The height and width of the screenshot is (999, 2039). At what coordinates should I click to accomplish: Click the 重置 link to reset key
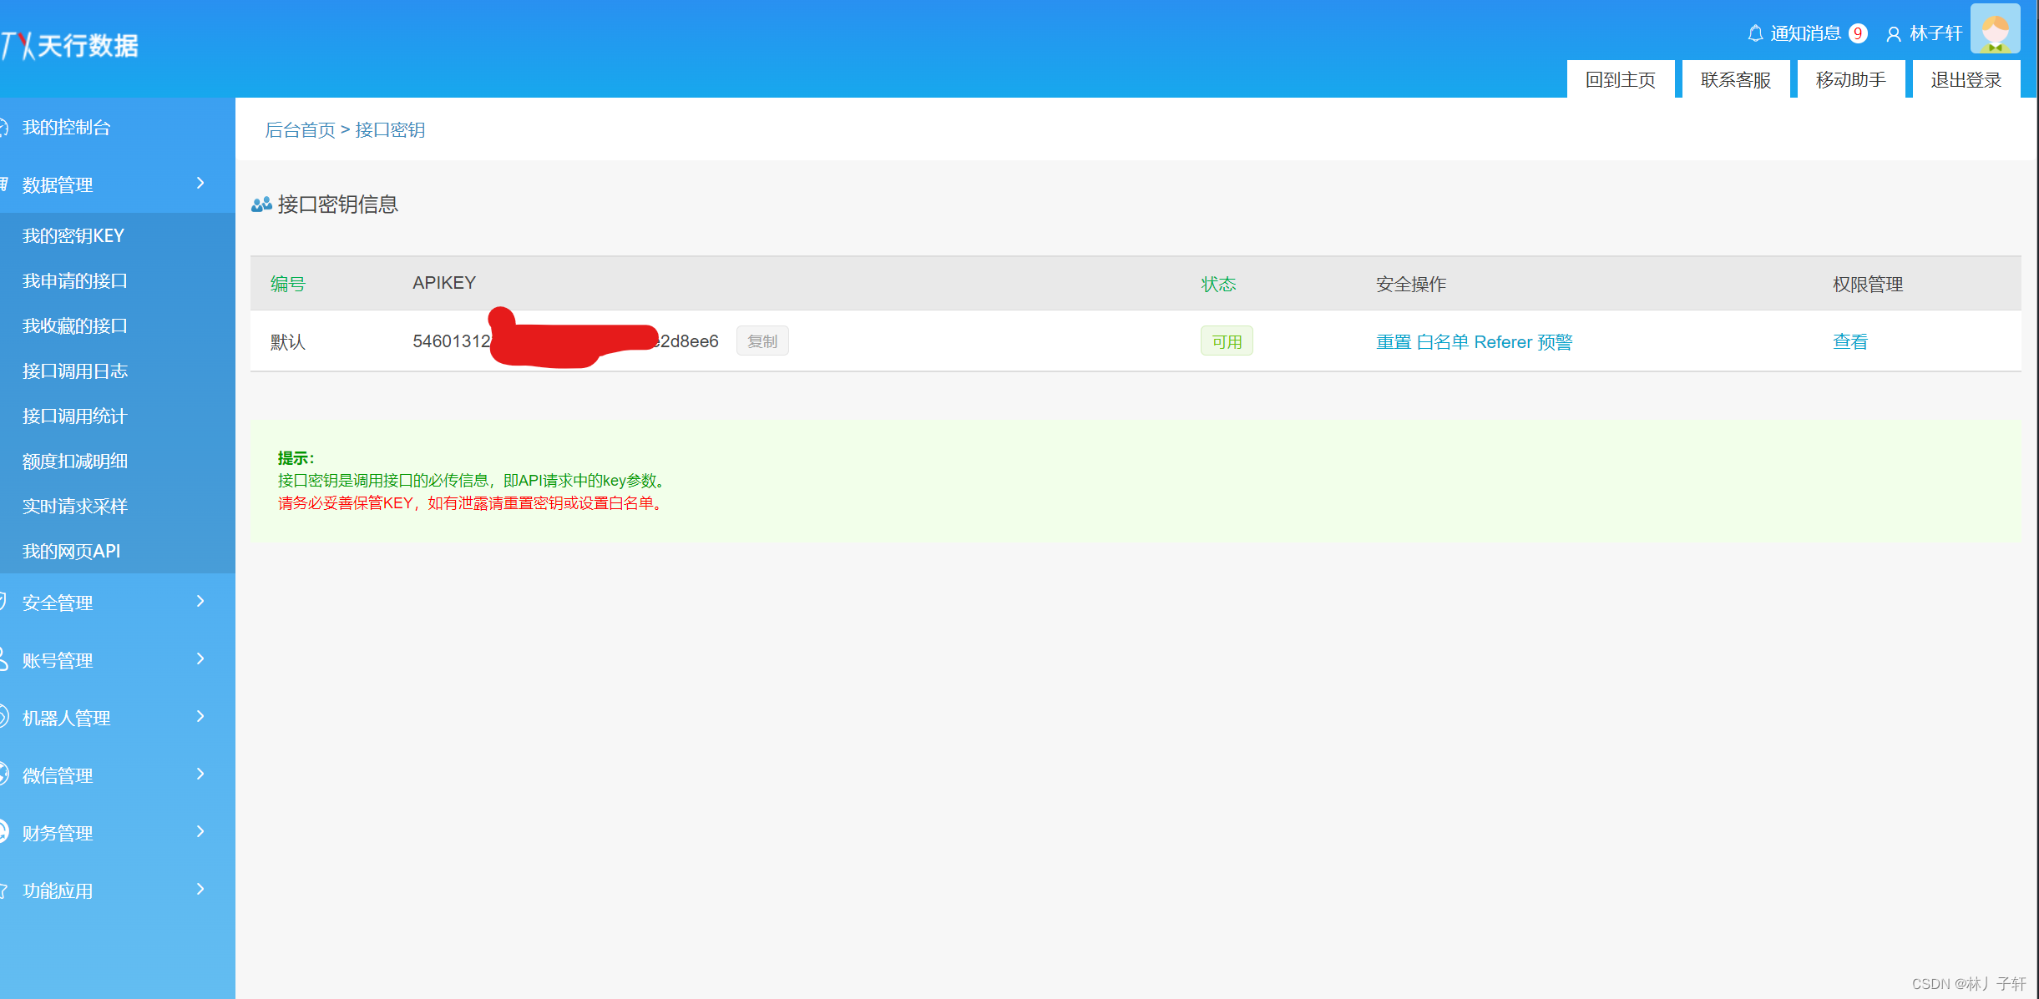[x=1393, y=342]
